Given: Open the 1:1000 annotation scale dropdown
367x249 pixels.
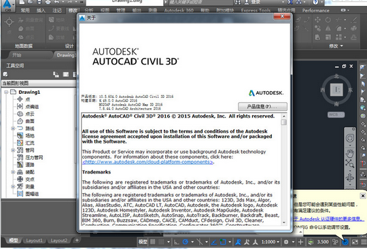Looking at the screenshot, I should [x=270, y=242].
